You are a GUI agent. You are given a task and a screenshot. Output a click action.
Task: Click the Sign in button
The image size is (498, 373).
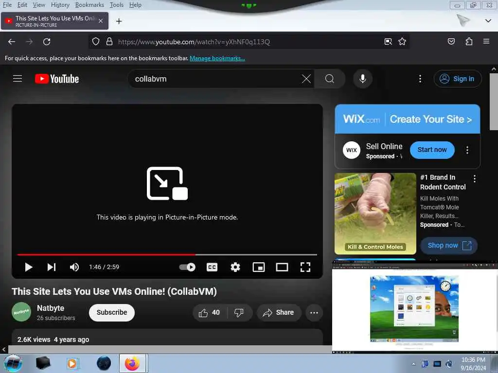(457, 79)
